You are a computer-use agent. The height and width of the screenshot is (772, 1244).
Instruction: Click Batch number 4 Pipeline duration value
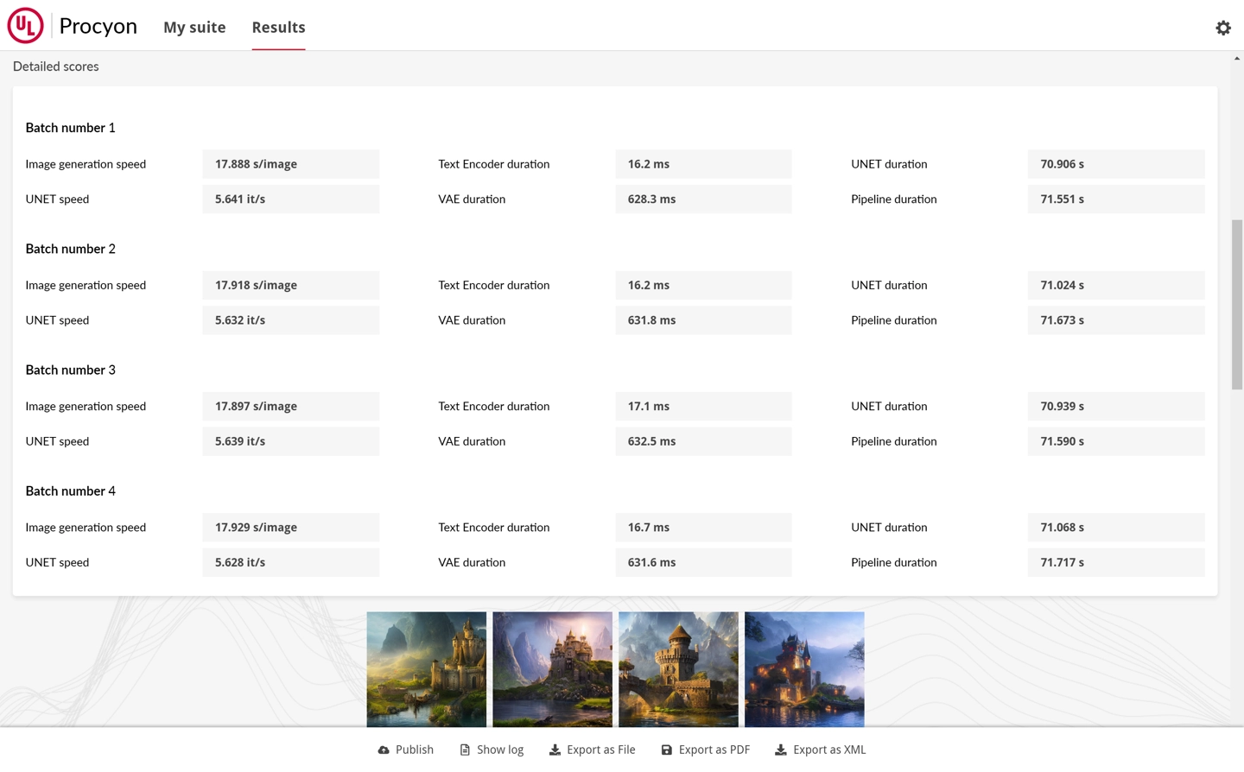pyautogui.click(x=1115, y=562)
